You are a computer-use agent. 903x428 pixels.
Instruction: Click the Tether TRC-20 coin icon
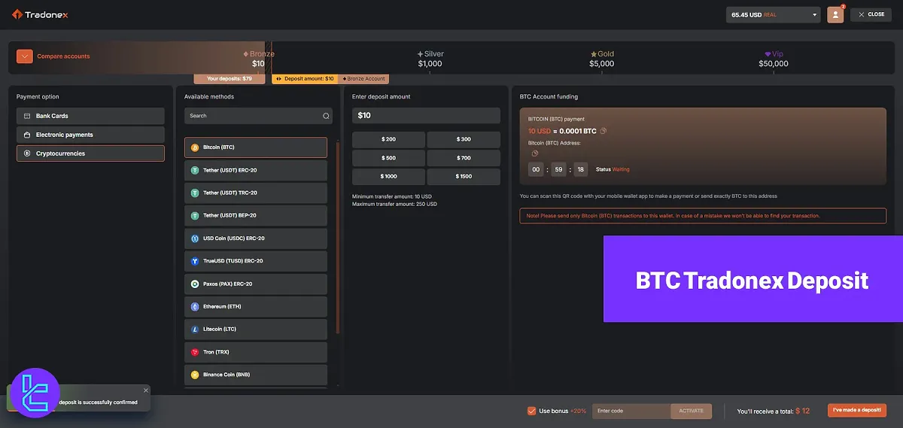(195, 193)
